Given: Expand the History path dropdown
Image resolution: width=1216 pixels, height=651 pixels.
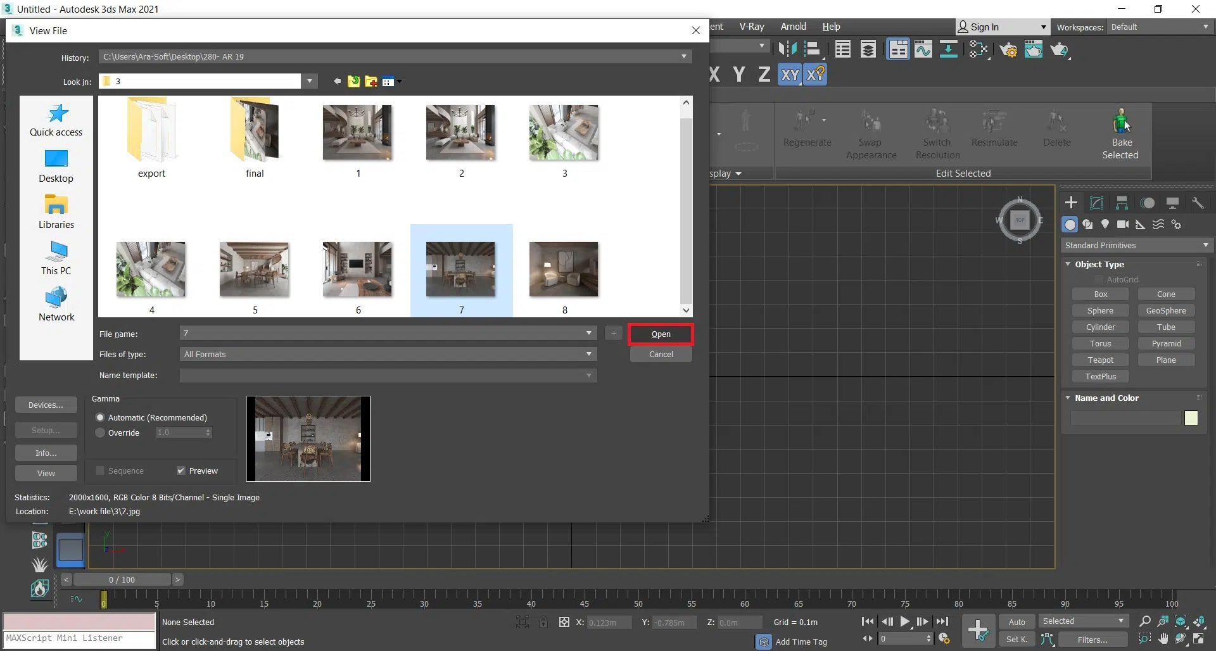Looking at the screenshot, I should (683, 56).
